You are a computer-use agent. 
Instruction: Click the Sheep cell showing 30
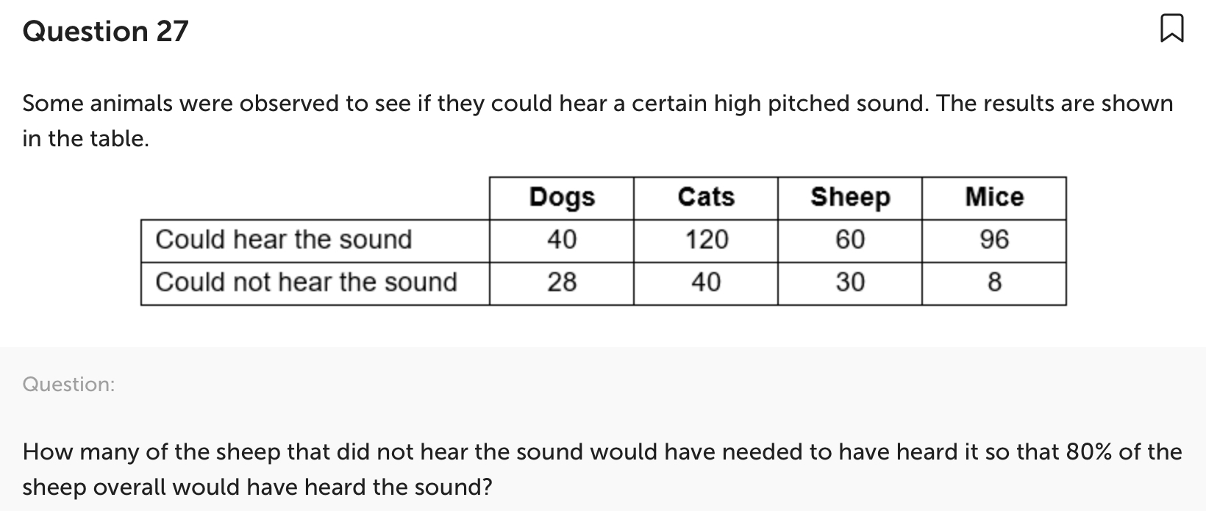click(850, 282)
